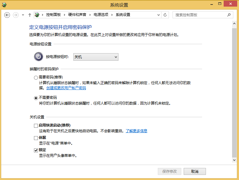The width and height of the screenshot is (239, 180).
Task: Close the 系统设置 window
Action: pyautogui.click(x=231, y=4)
